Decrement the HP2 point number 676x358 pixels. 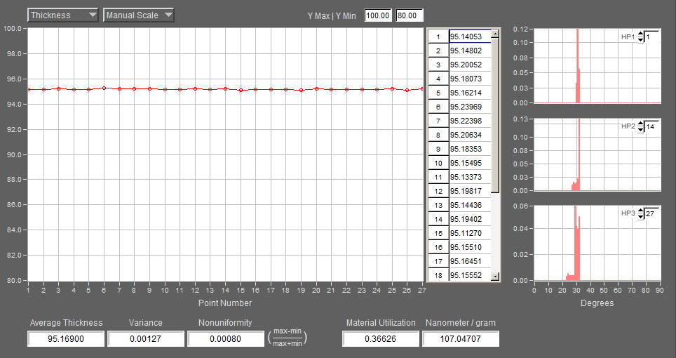(641, 129)
